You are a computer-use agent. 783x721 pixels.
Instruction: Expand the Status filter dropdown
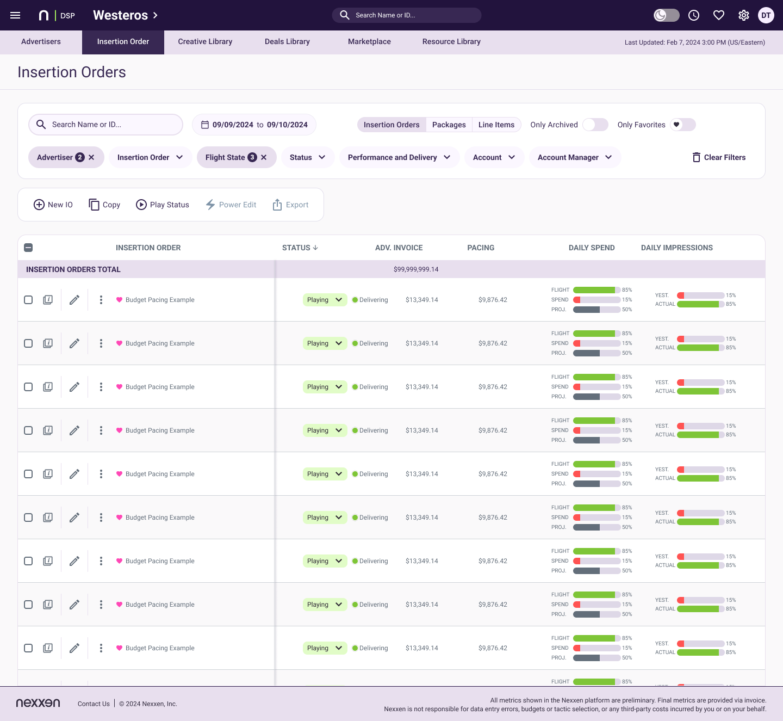click(308, 157)
